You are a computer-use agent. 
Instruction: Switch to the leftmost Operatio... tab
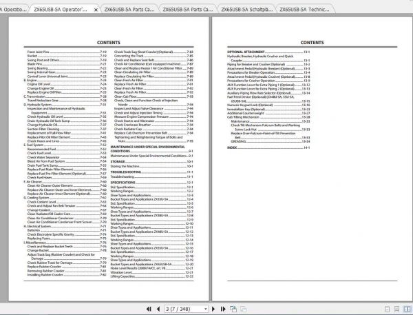[x=13, y=10]
